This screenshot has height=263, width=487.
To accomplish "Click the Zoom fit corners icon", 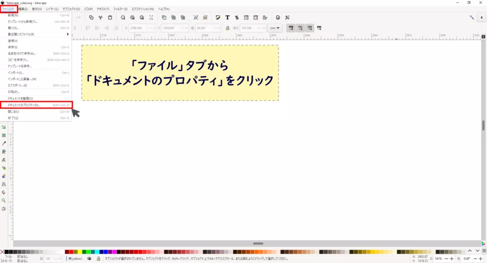I will point(151,18).
